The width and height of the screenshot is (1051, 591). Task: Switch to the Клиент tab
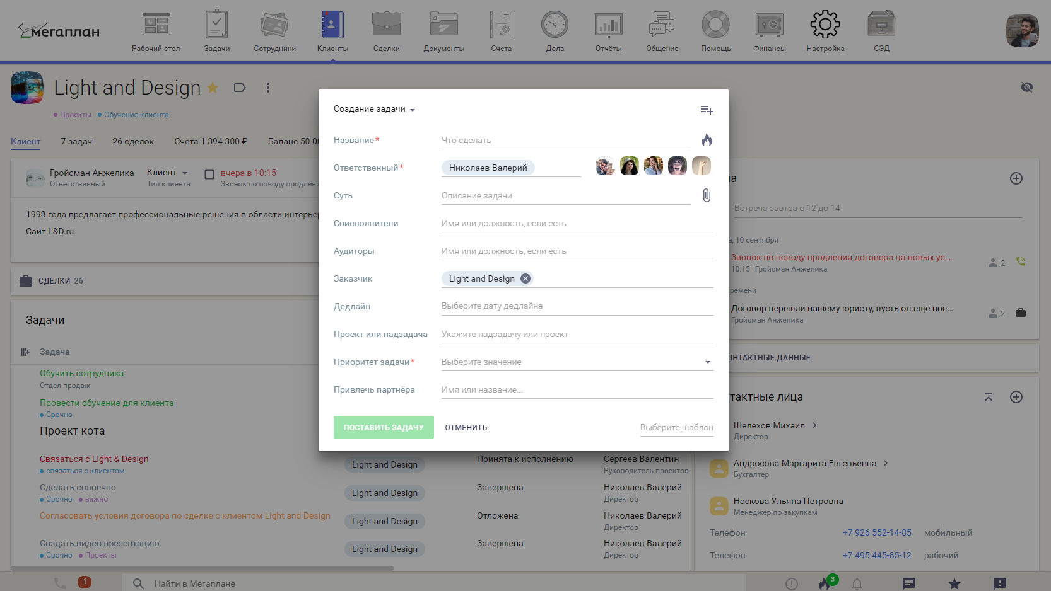point(25,141)
